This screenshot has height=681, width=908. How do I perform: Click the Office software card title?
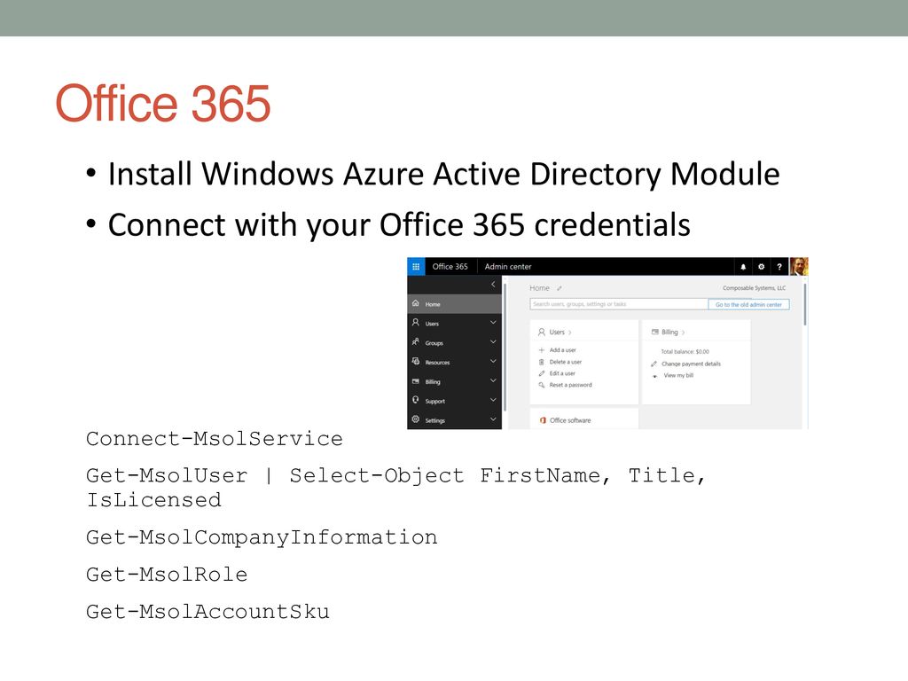[570, 420]
